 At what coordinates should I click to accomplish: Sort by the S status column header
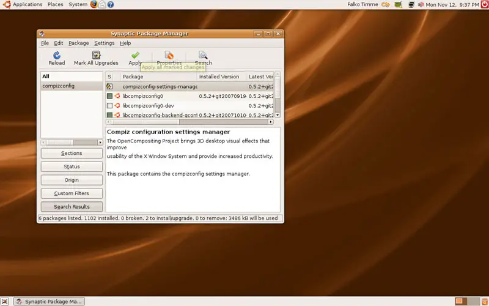pyautogui.click(x=109, y=76)
